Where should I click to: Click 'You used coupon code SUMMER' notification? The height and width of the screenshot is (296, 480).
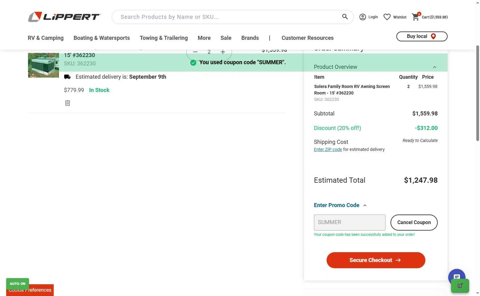coord(242,62)
